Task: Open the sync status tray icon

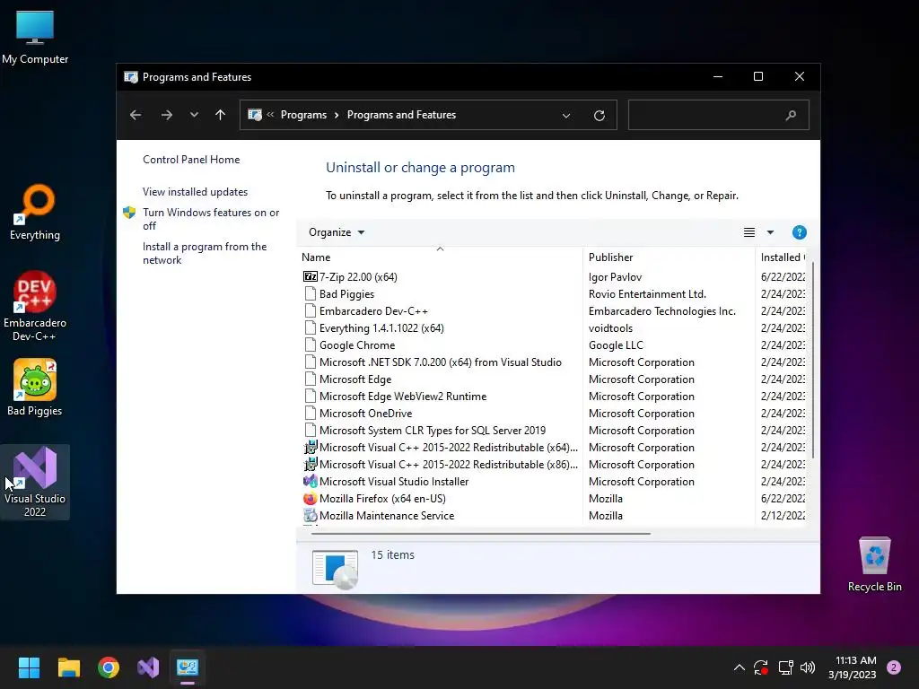Action: (761, 667)
